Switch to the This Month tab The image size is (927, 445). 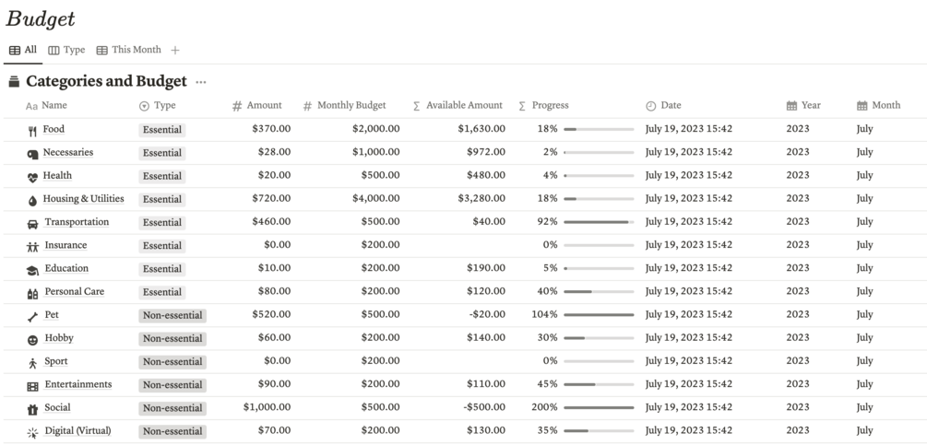(128, 50)
